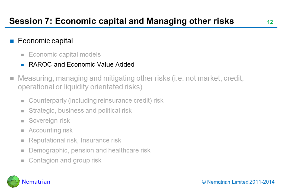Click the Sovereign risk item

coord(49,121)
